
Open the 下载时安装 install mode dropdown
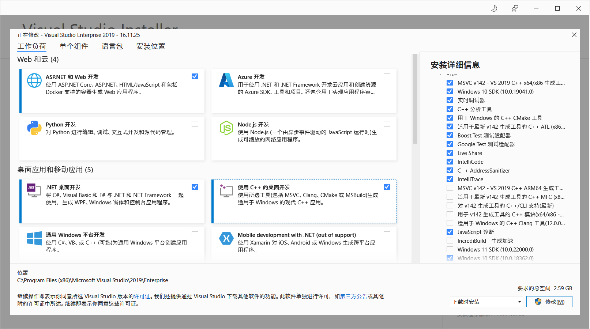(x=487, y=302)
